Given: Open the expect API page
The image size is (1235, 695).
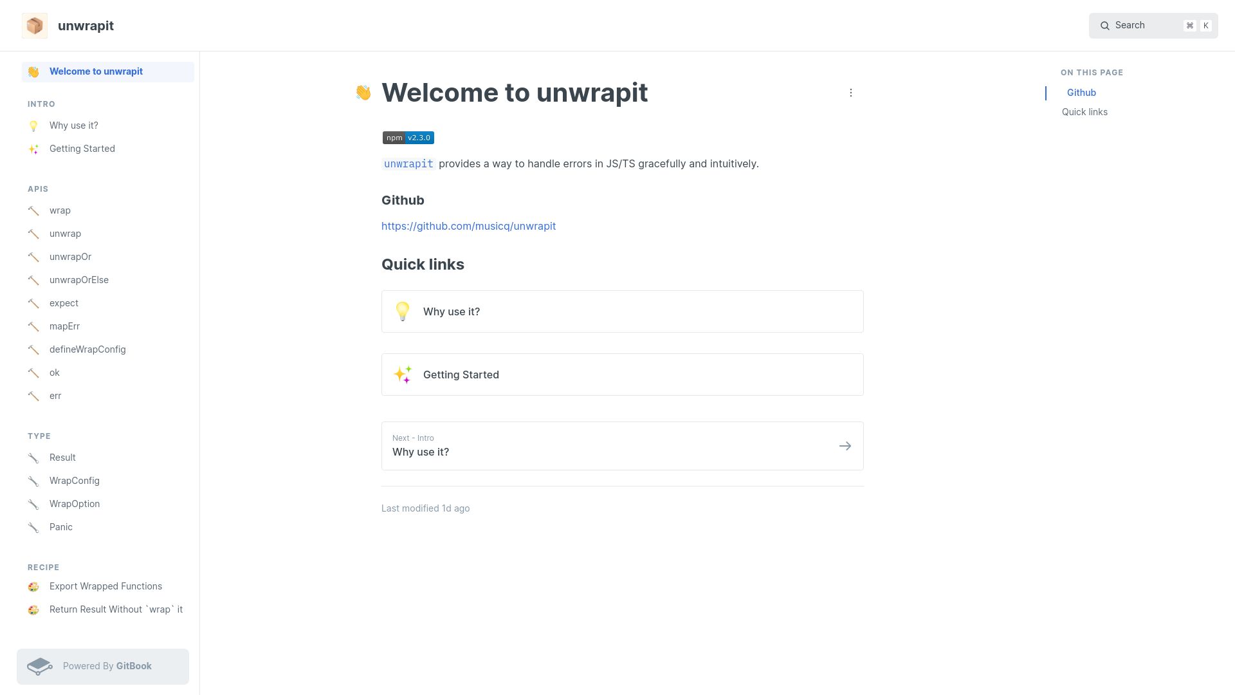Looking at the screenshot, I should 108,303.
